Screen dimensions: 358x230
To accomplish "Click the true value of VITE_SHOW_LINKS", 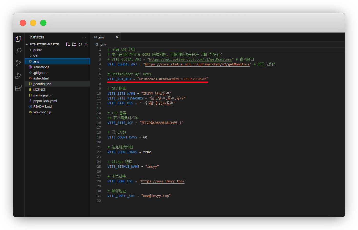I will point(147,152).
